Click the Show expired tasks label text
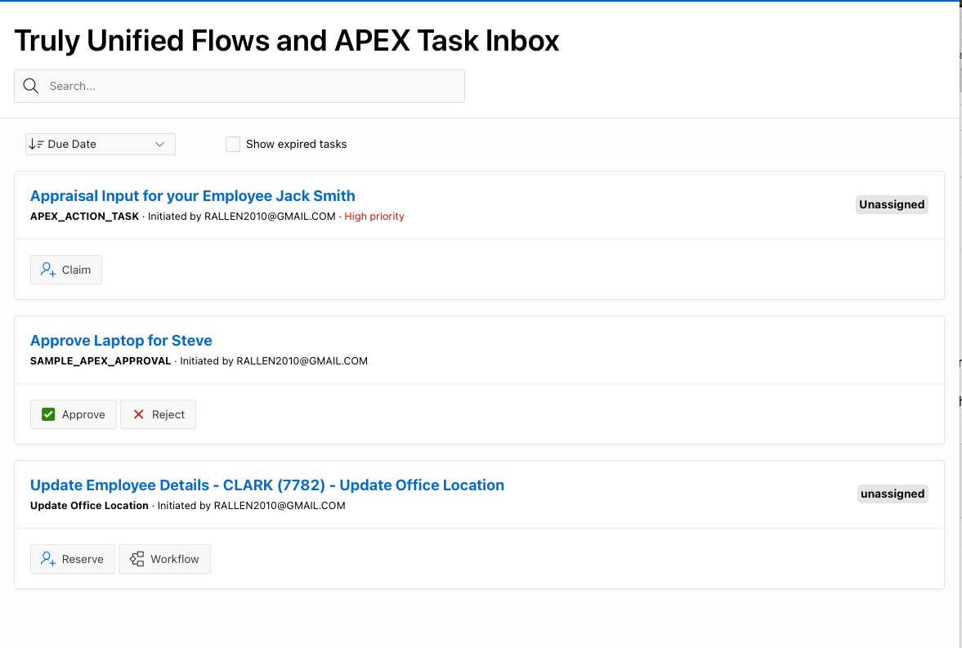 (297, 144)
